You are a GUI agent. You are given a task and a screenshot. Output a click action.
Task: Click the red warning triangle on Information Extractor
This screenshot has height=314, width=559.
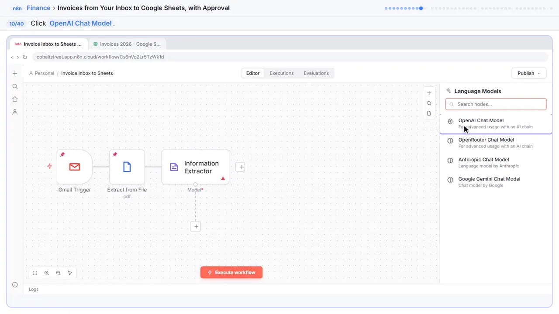(223, 178)
